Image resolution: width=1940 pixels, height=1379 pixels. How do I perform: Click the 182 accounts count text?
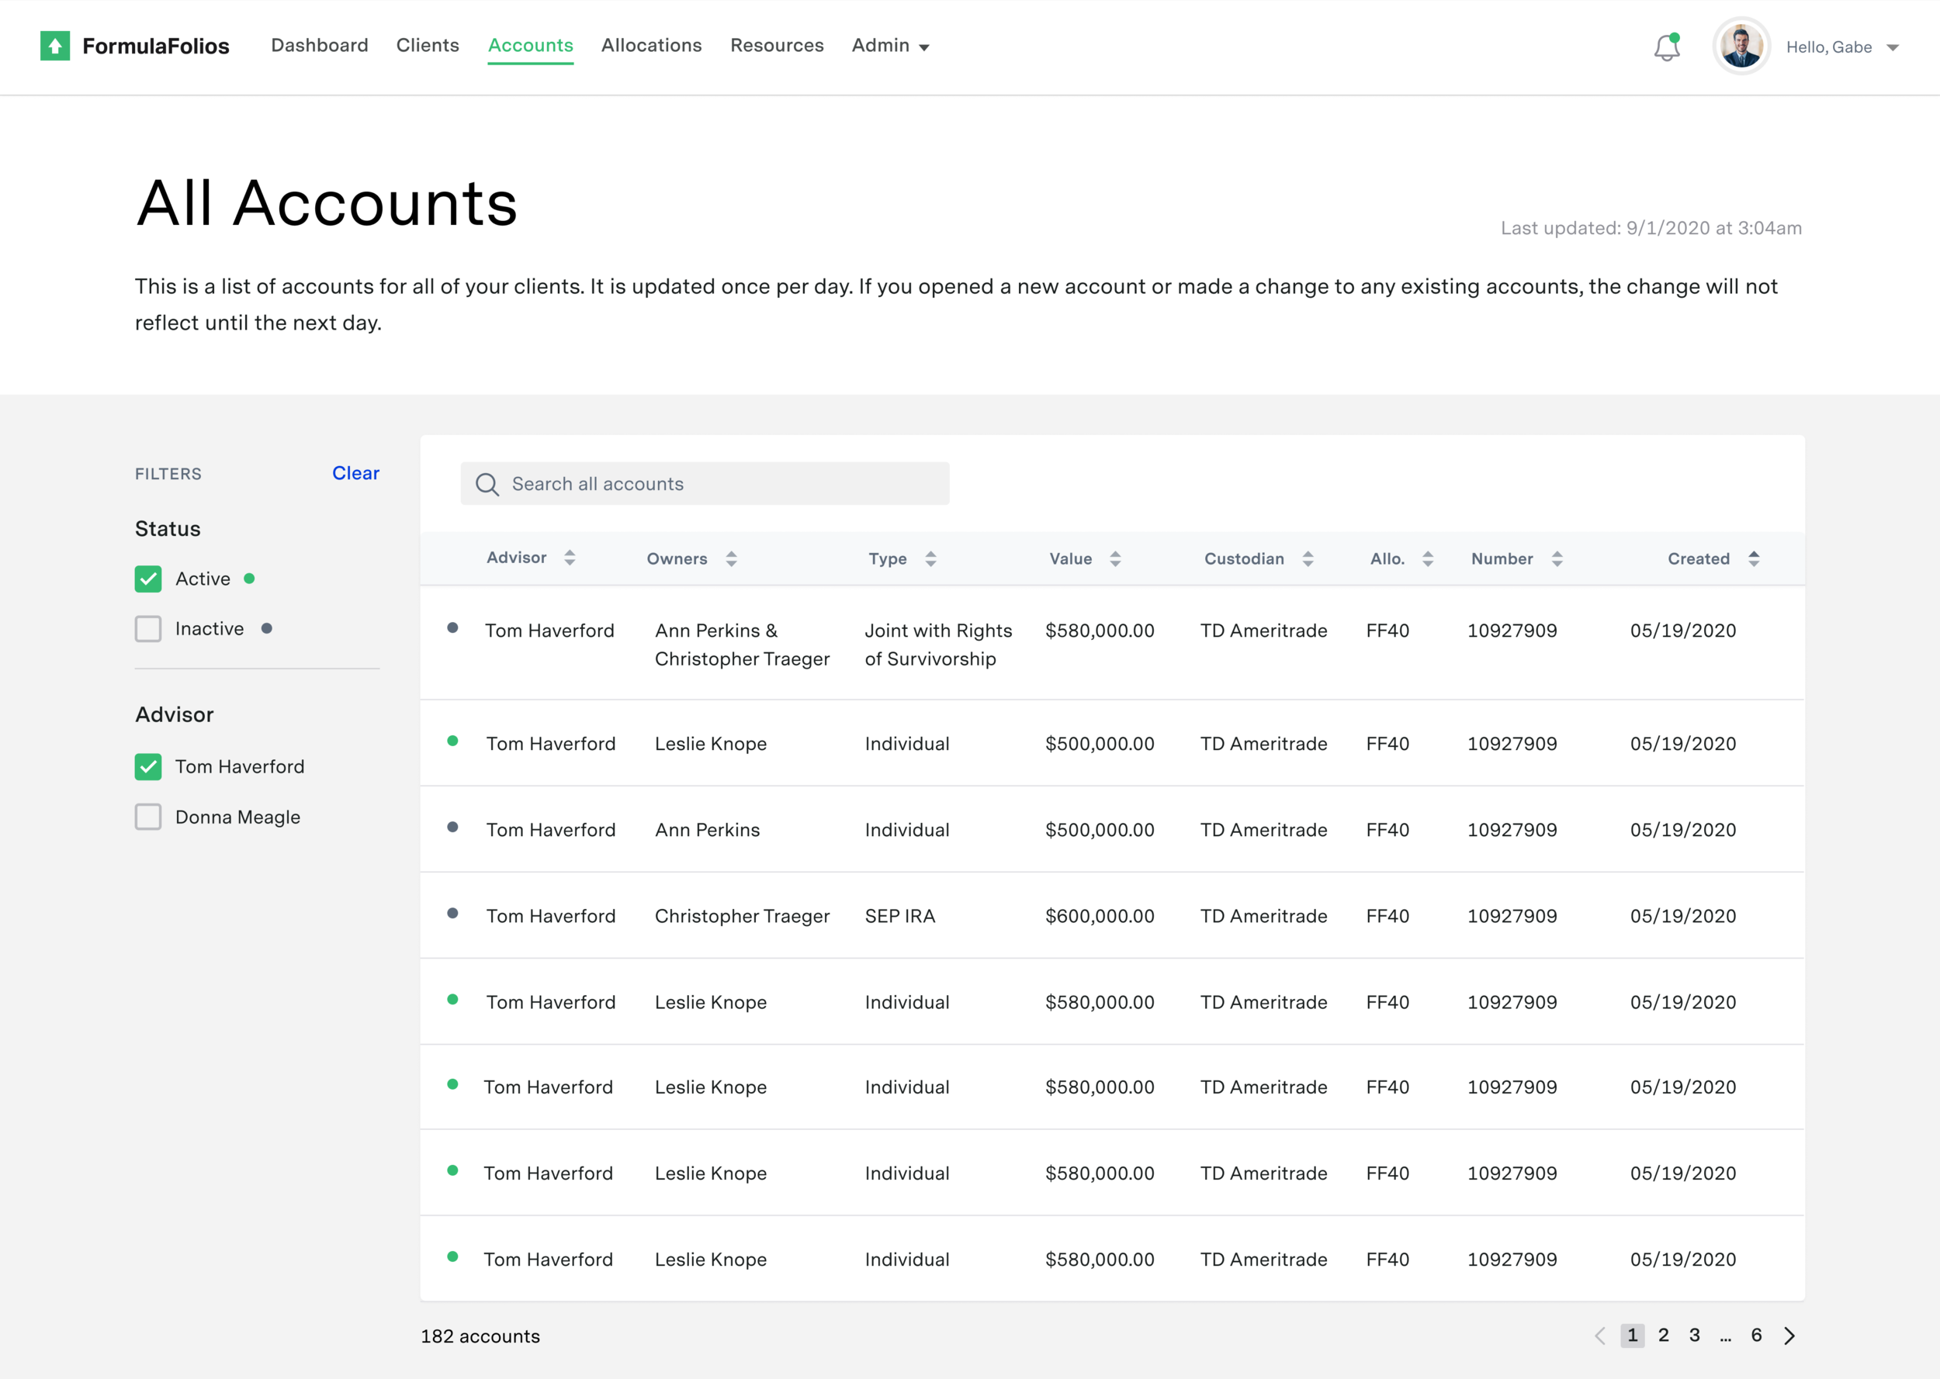(x=480, y=1336)
